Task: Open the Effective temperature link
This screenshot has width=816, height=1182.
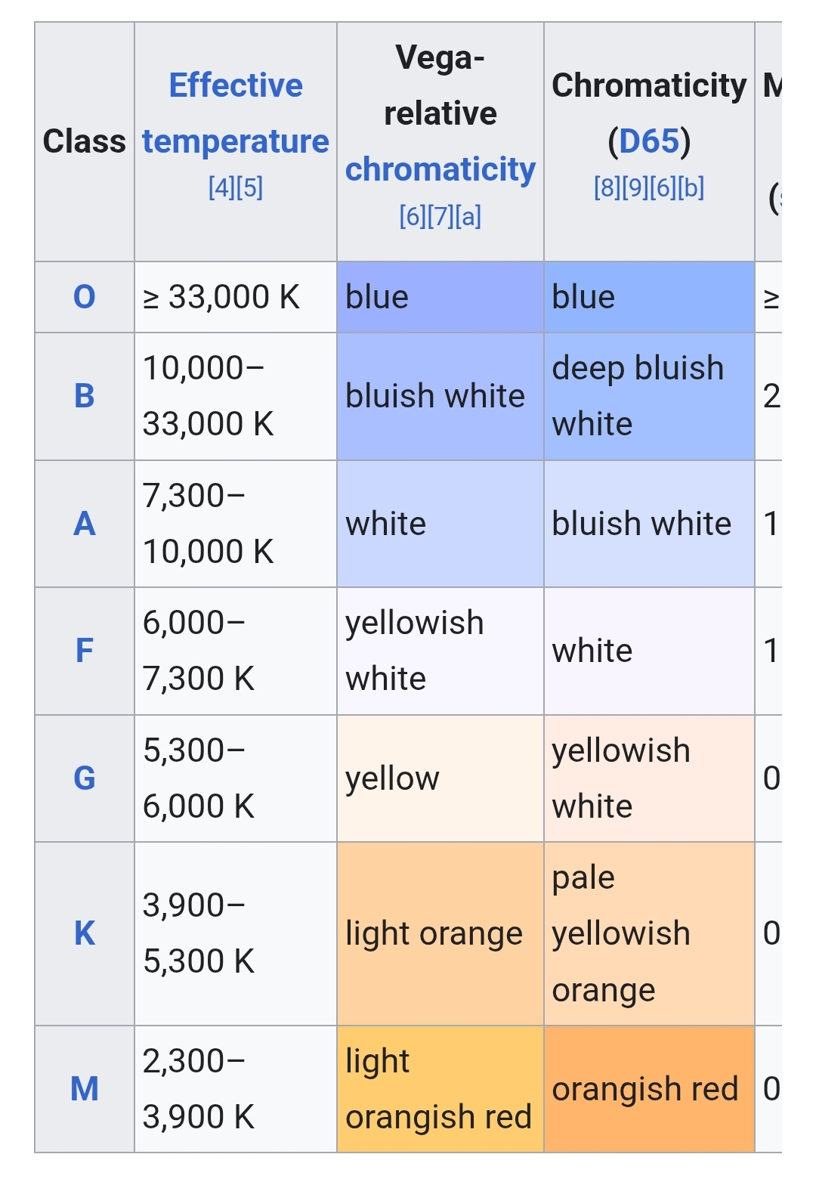Action: 236,113
